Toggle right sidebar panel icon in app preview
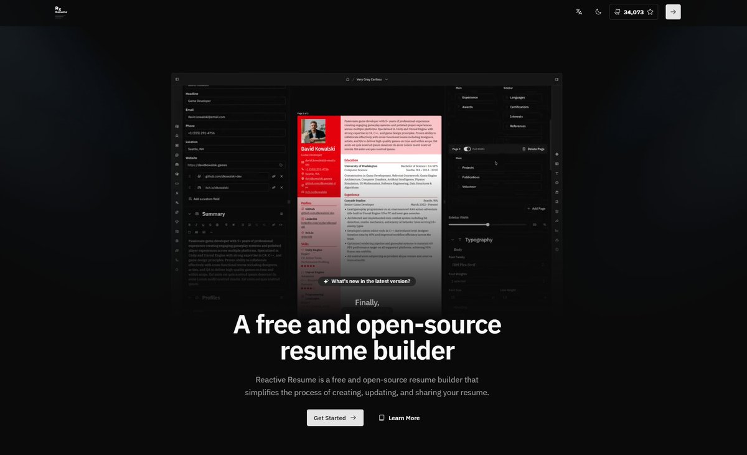Screen dimensions: 747x455 [557, 79]
